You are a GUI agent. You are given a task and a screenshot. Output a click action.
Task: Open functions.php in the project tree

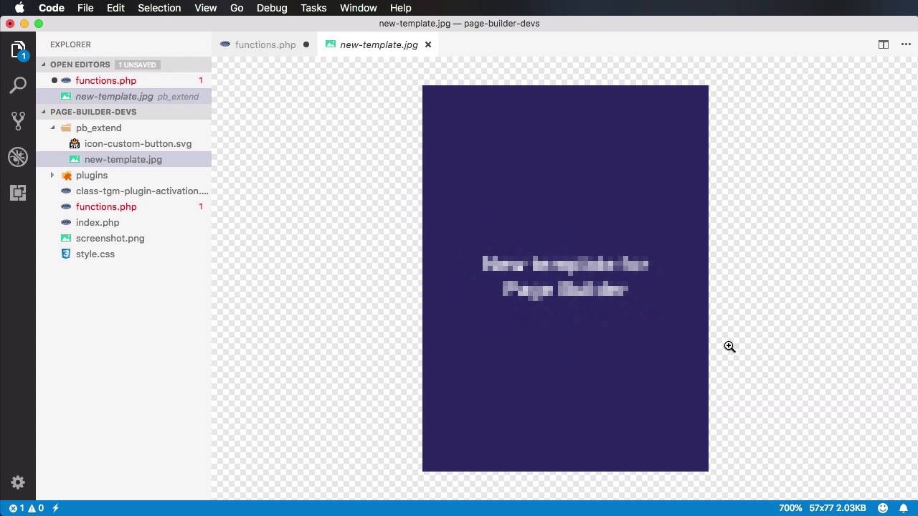(x=123, y=206)
